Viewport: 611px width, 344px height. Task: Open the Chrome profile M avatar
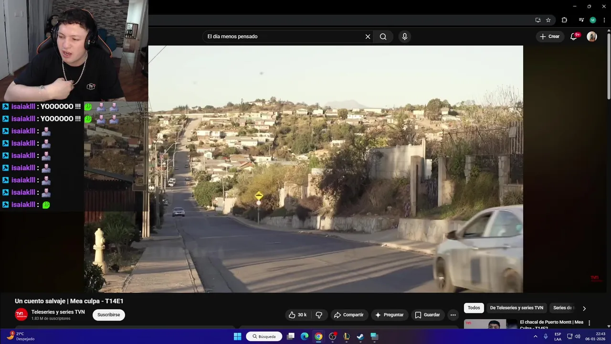pyautogui.click(x=593, y=20)
